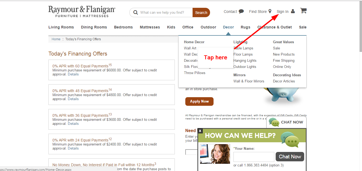Open the Living Rooms menu
Screen dimensions: 362x171
61,27
